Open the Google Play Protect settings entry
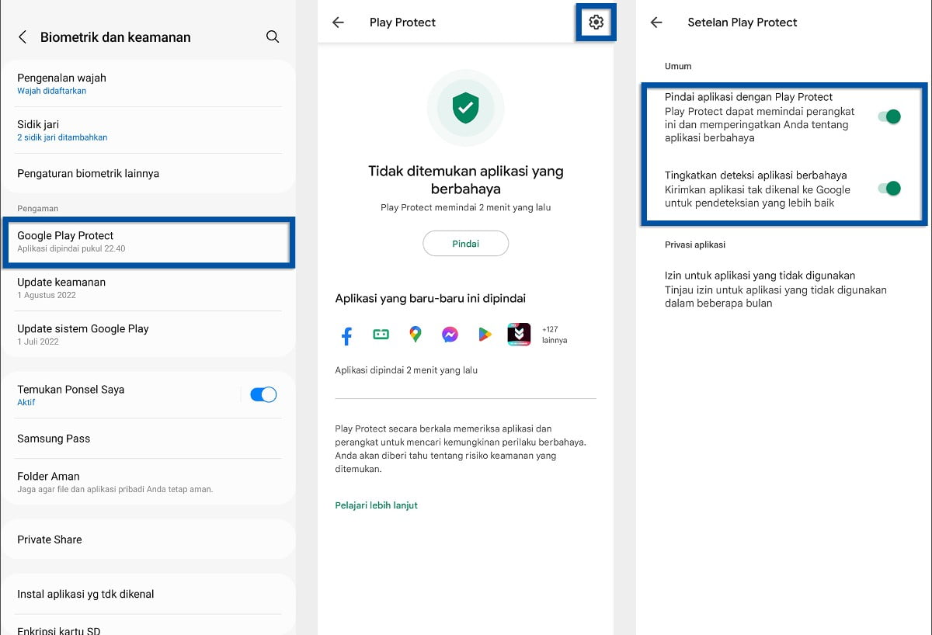 tap(148, 241)
